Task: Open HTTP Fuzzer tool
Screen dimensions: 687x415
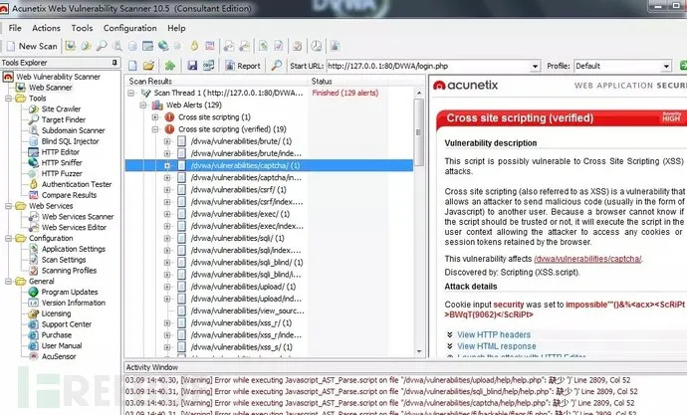Action: click(x=62, y=173)
